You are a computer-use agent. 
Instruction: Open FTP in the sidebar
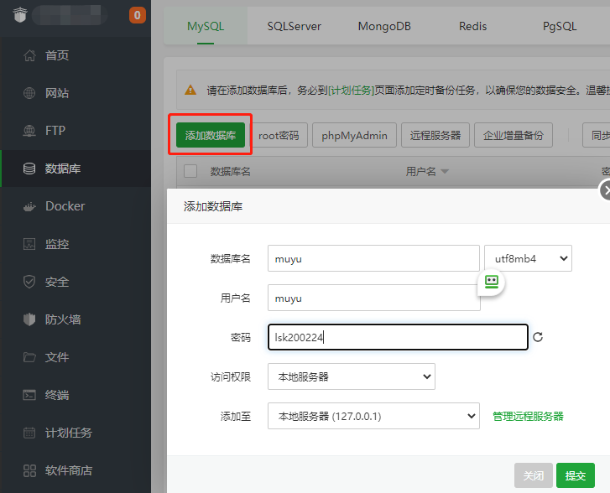click(76, 131)
